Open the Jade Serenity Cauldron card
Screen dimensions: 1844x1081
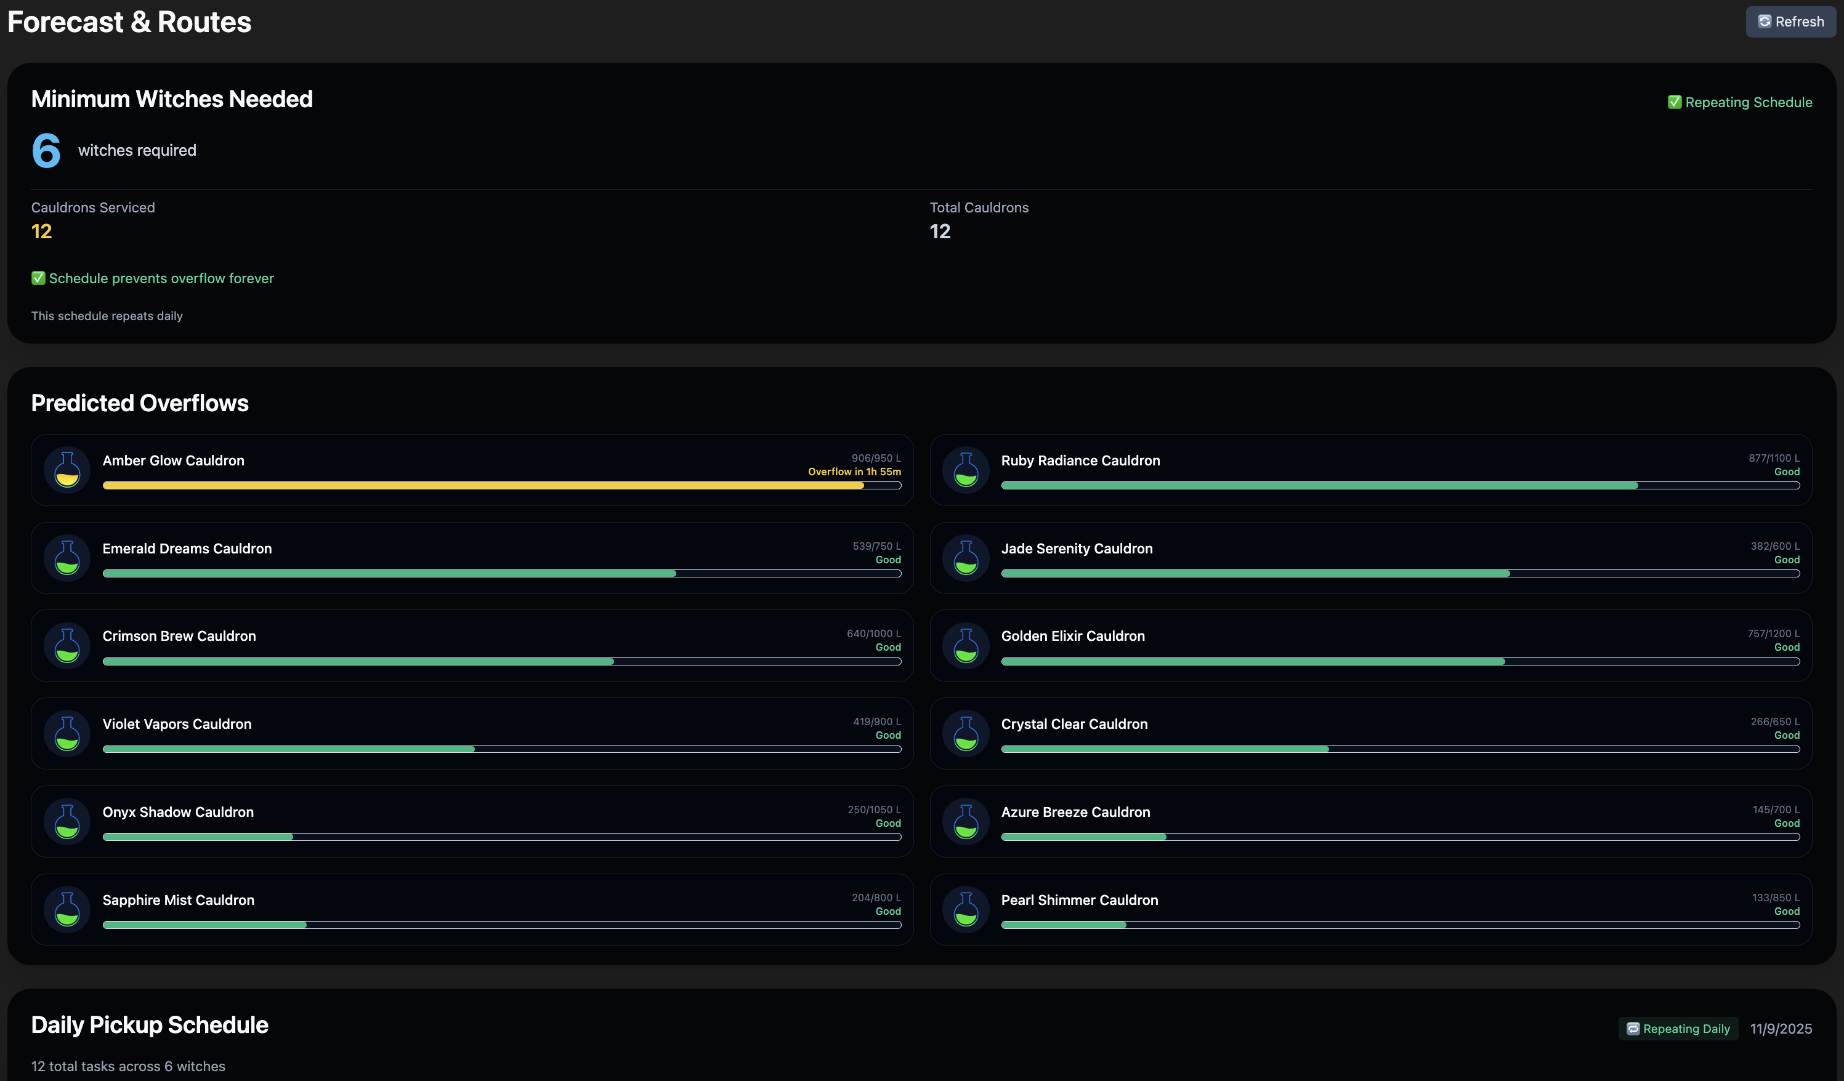pos(1370,557)
